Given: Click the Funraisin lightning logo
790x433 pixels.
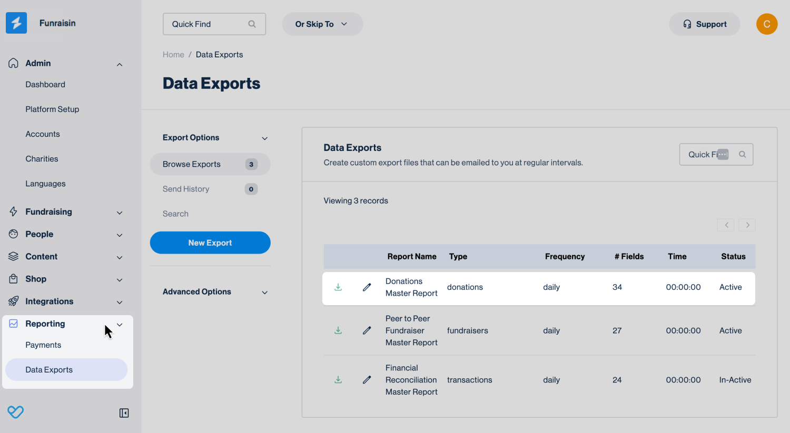Looking at the screenshot, I should pos(16,23).
